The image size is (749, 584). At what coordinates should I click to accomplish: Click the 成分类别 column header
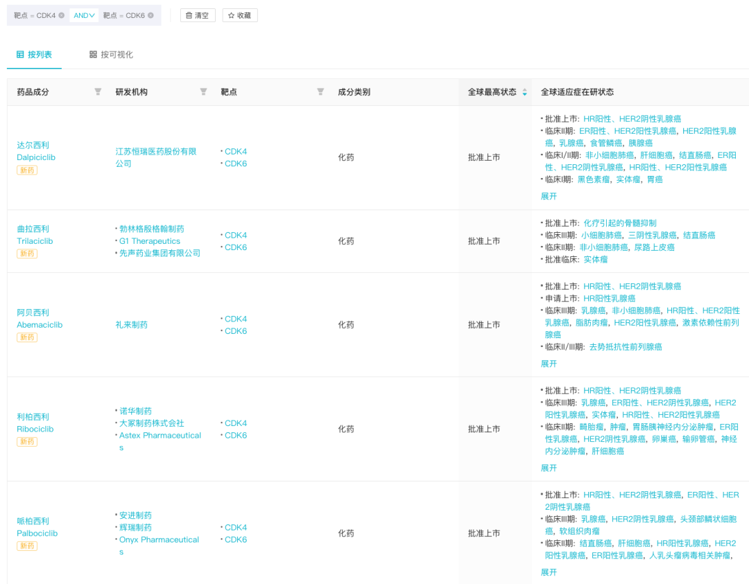tap(354, 92)
